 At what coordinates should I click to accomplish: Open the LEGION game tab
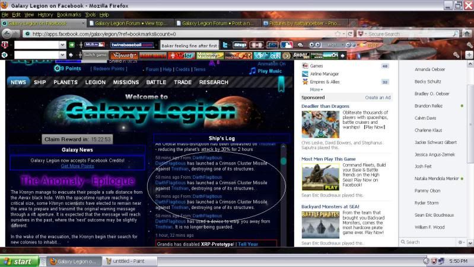coord(96,82)
